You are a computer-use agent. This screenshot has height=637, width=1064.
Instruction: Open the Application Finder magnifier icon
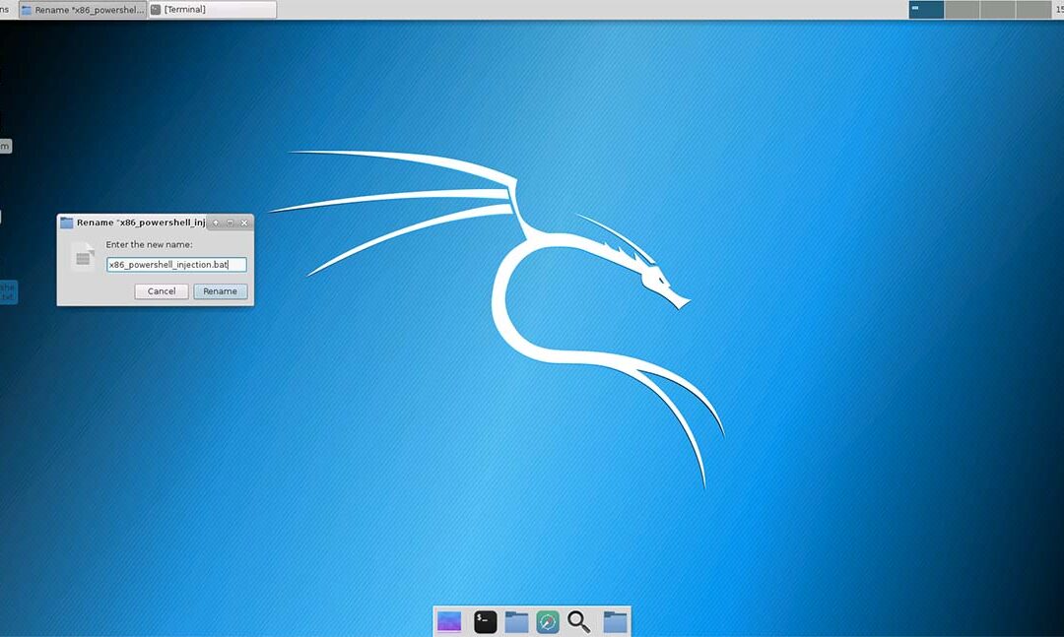coord(579,621)
